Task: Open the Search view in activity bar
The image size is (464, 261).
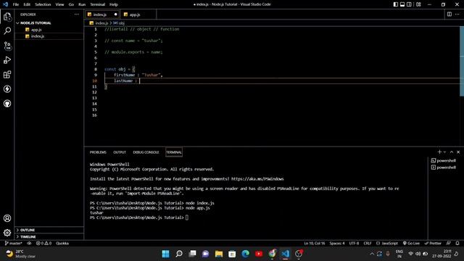Action: coord(7,30)
